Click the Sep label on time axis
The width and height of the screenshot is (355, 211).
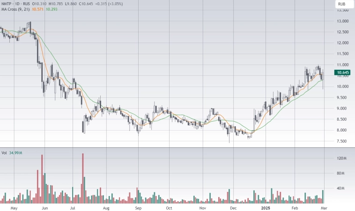pos(138,208)
